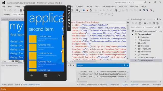Image resolution: width=163 pixels, height=91 pixels.
Task: Expand the SampleData folder
Action: coord(135,49)
